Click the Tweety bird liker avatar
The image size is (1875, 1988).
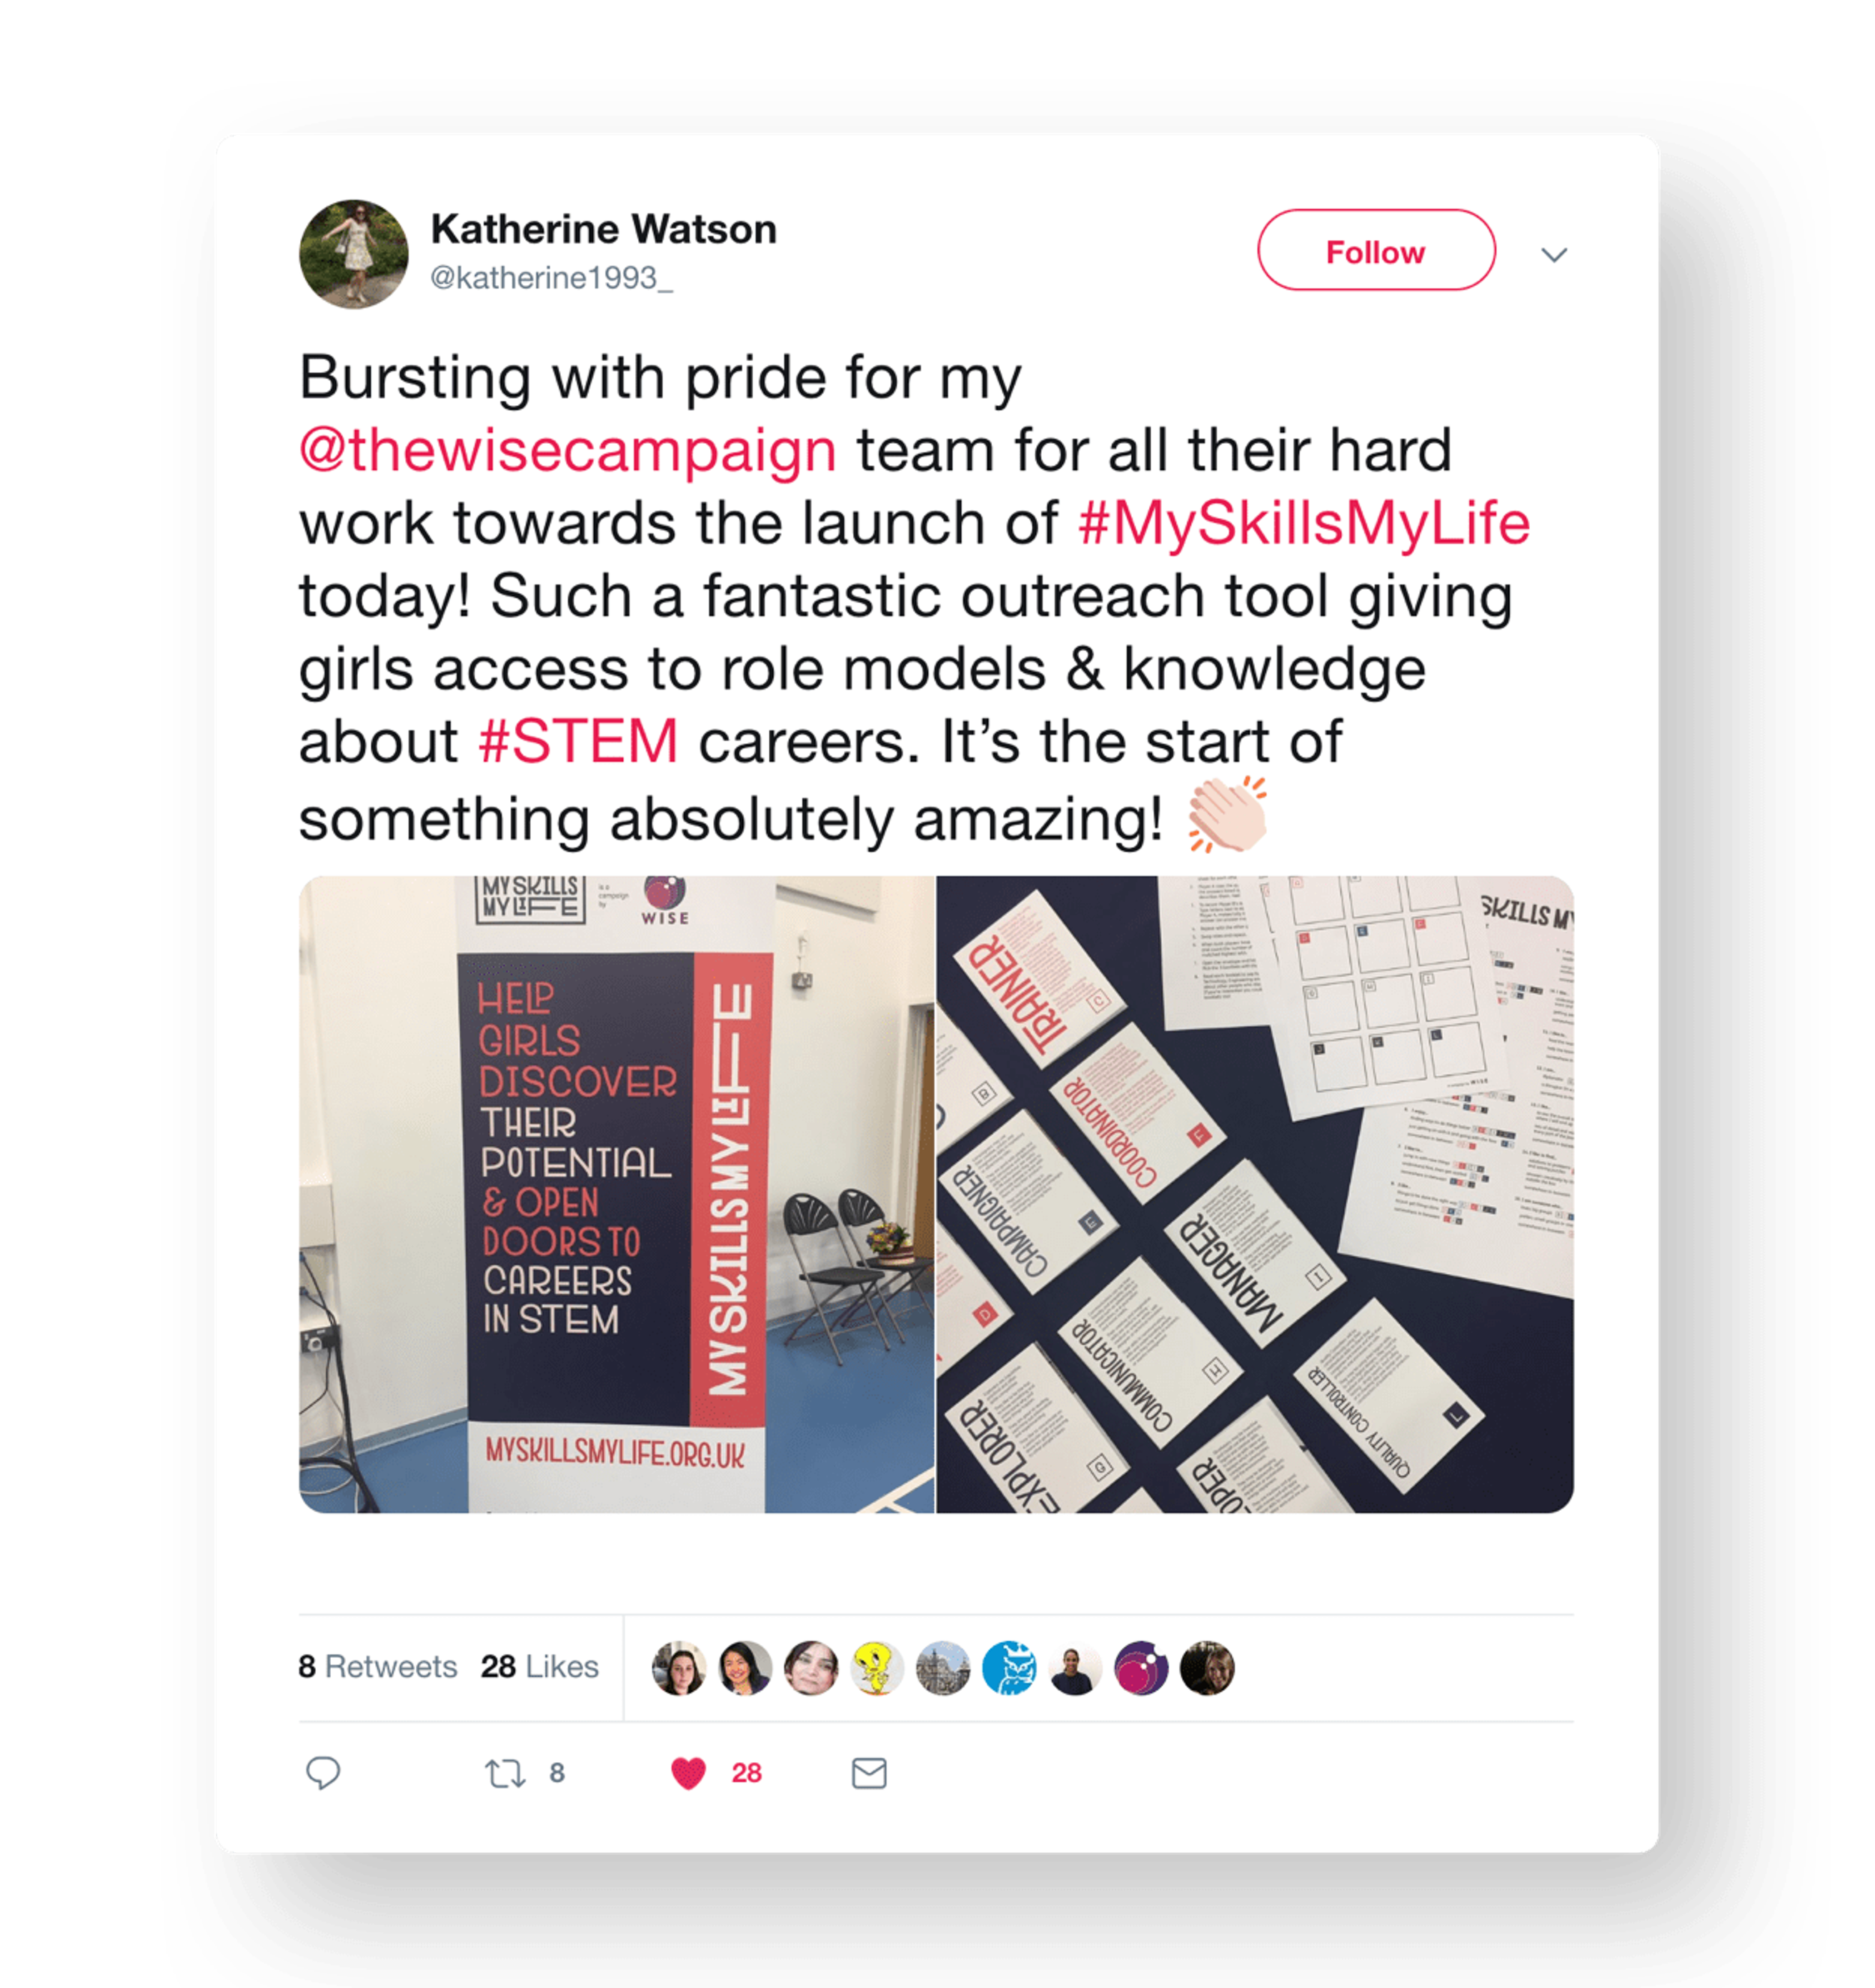(x=877, y=1668)
